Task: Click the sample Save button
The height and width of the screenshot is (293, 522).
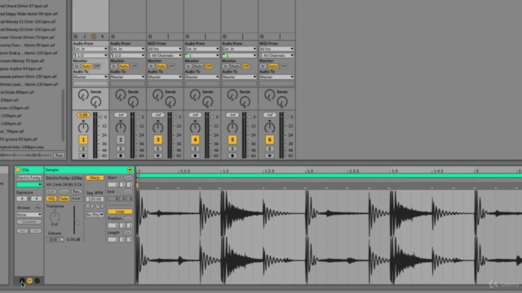Action: [x=64, y=192]
